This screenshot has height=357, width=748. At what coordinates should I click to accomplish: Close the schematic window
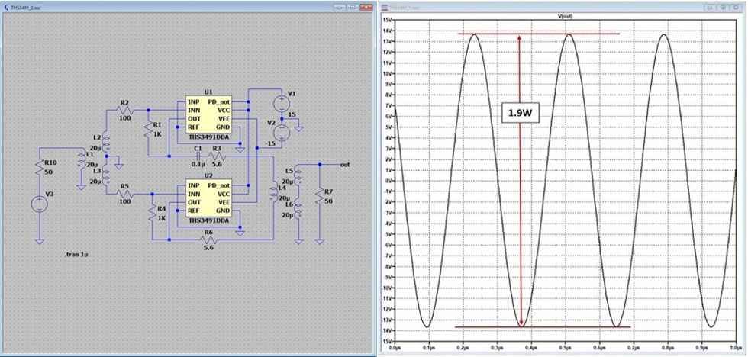click(366, 6)
